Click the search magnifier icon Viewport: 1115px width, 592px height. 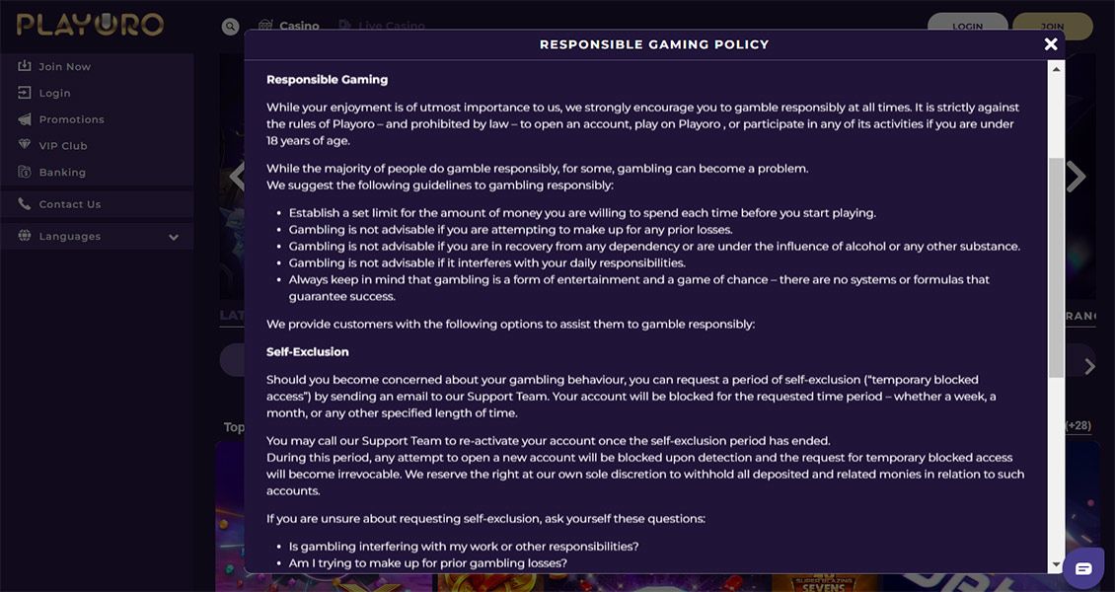231,27
